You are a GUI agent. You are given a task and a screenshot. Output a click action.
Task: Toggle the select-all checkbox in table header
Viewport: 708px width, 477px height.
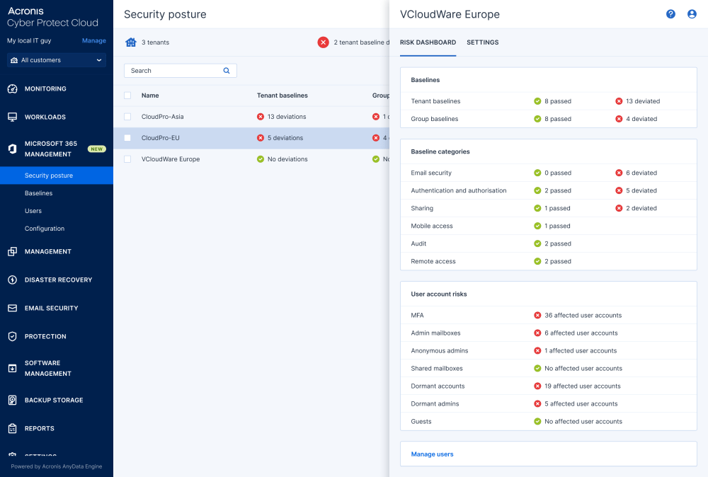click(x=127, y=96)
